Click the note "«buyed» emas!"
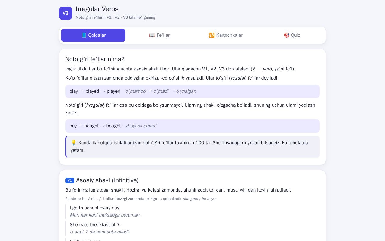The height and width of the screenshot is (241, 385). (141, 126)
